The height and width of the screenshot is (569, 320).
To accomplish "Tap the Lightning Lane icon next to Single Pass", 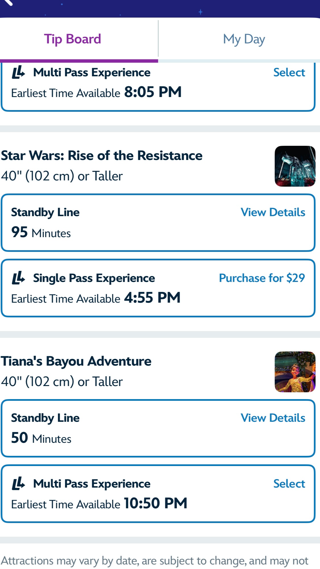I will (x=18, y=278).
